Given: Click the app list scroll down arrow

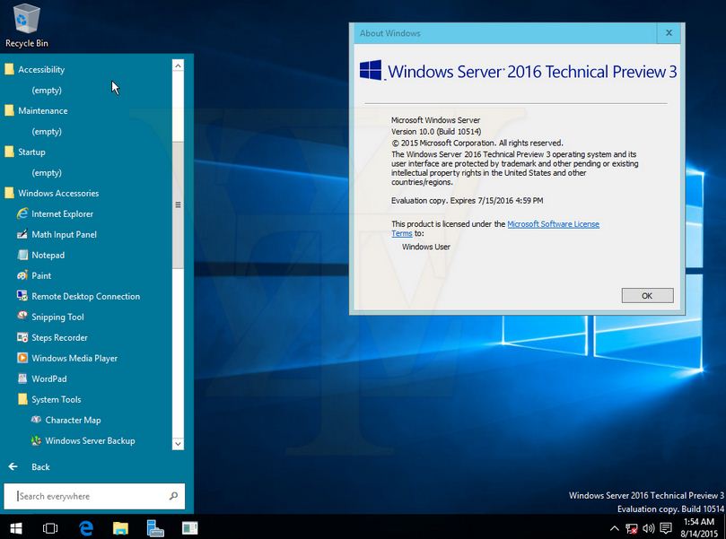Looking at the screenshot, I should (178, 444).
